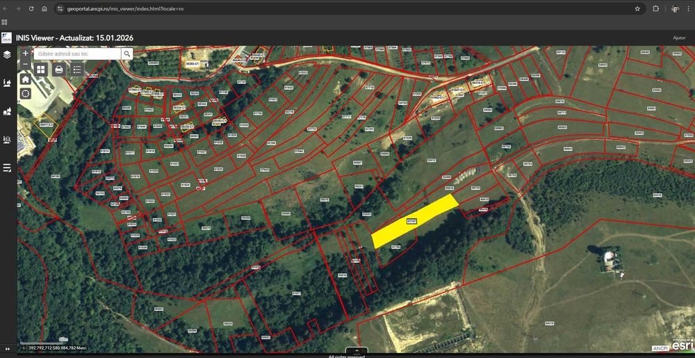The width and height of the screenshot is (695, 358).
Task: Open the second sidebar widget icon
Action: [x=7, y=83]
